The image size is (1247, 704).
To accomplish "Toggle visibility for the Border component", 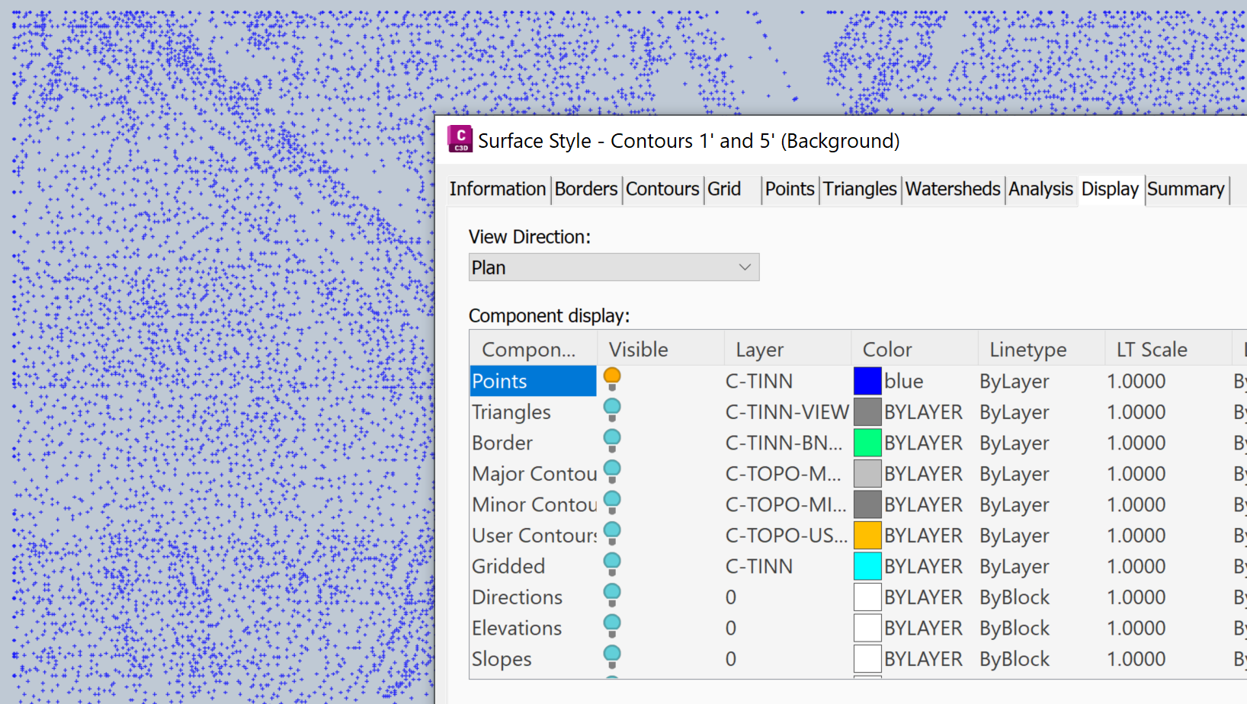I will (x=611, y=440).
